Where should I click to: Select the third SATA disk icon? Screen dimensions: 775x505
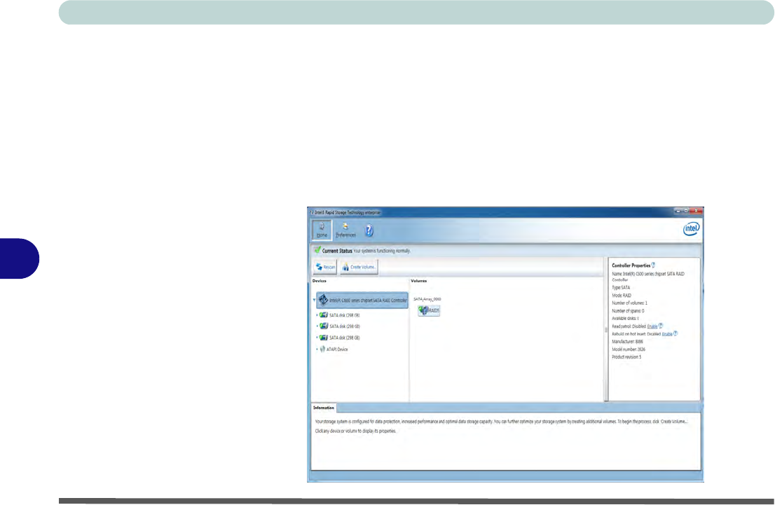(324, 338)
